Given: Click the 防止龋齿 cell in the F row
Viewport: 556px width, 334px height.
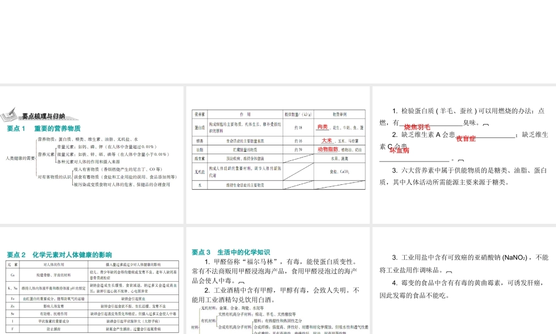Looking at the screenshot, I should point(53,329).
